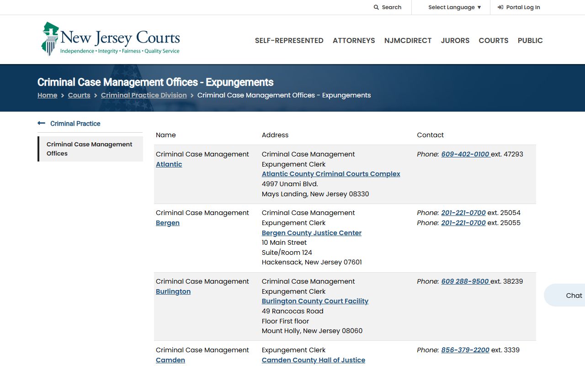
Task: Go to Courts in the breadcrumb
Action: click(x=79, y=95)
